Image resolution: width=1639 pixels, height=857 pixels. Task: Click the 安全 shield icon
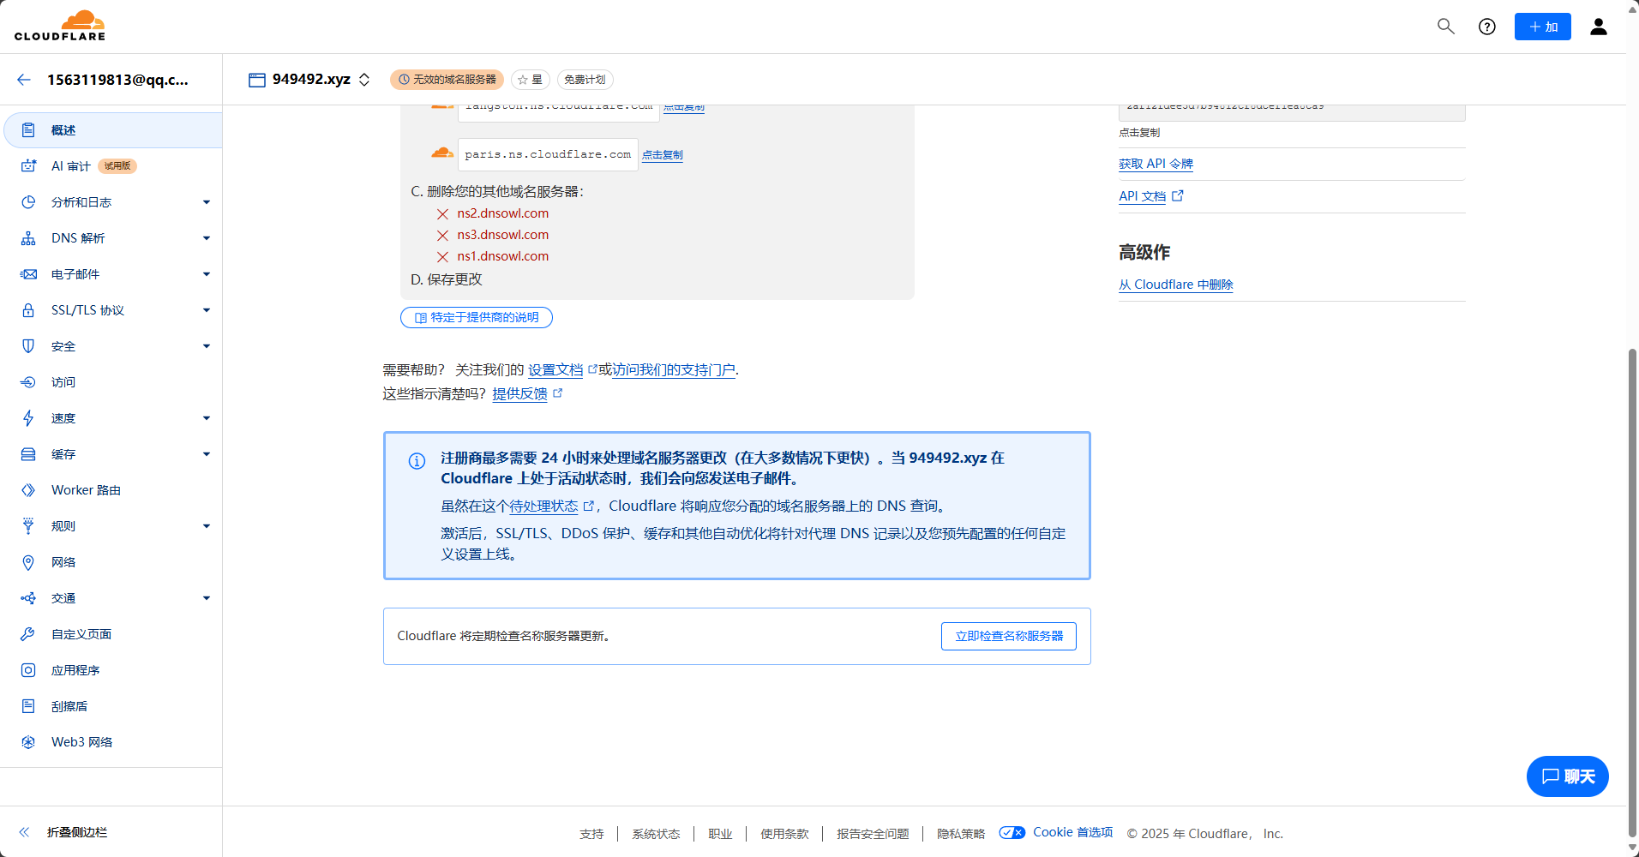coord(28,346)
